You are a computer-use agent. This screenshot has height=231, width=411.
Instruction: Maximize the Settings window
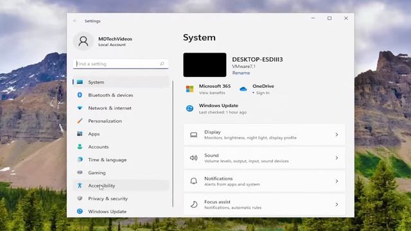pos(329,18)
